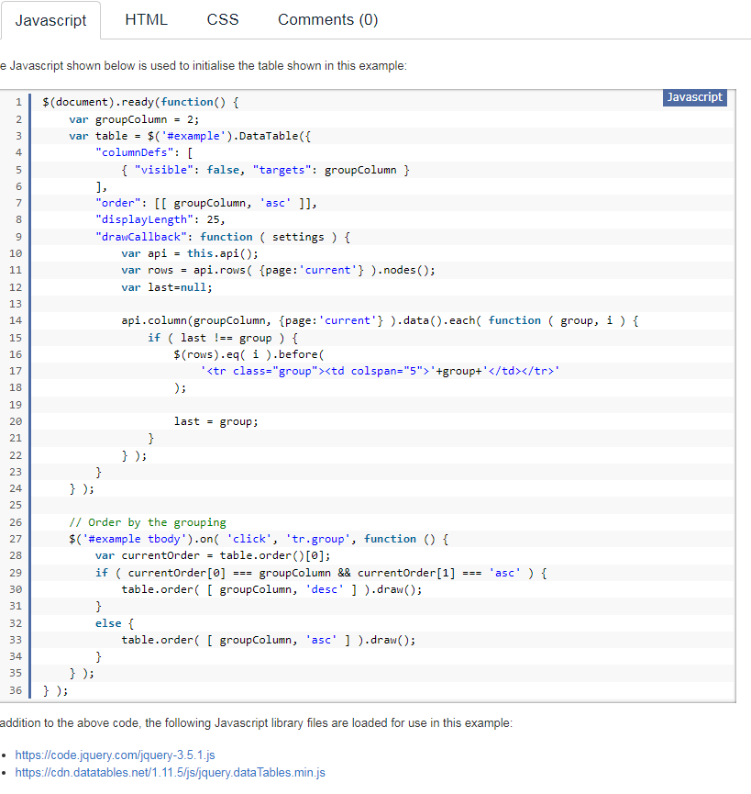This screenshot has height=794, width=751.
Task: Open the HTML tab
Action: [146, 20]
